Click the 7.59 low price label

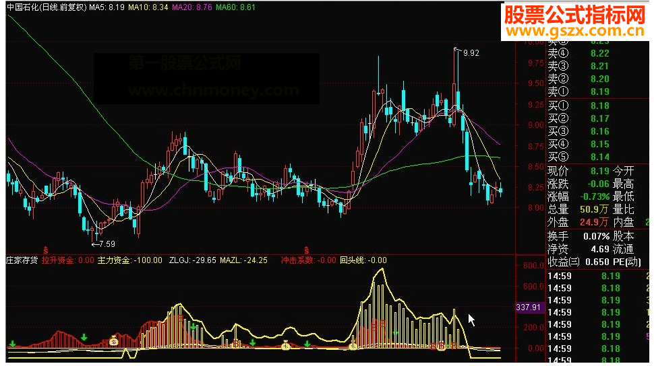coord(107,244)
